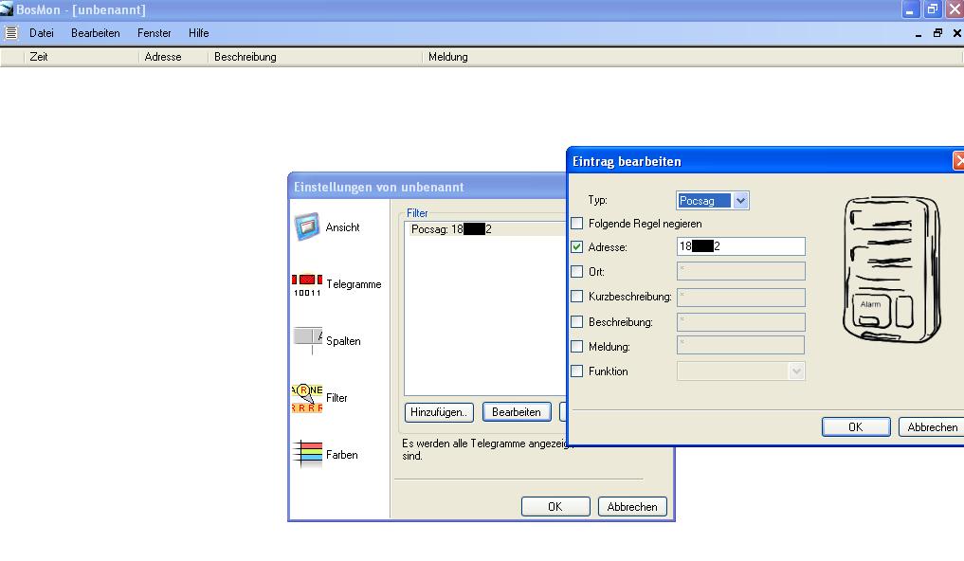Viewport: 964px width, 561px height.
Task: Open the Spalten settings icon
Action: click(307, 340)
